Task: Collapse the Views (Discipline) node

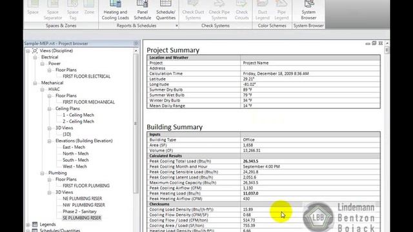Action: [28, 51]
